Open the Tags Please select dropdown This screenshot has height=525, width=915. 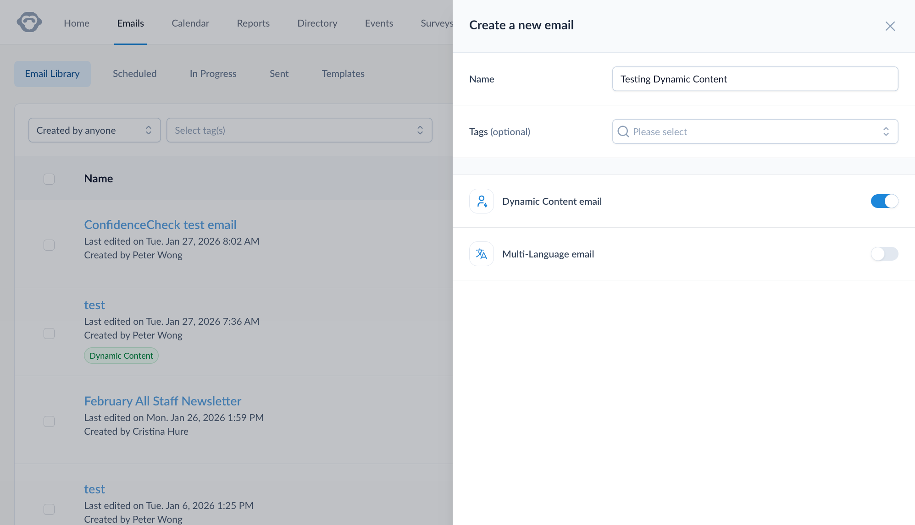[754, 132]
